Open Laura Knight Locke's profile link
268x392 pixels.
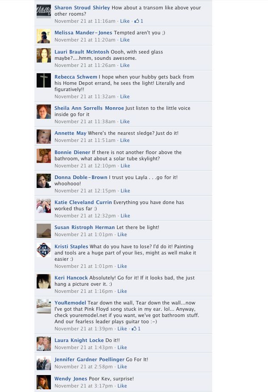[79, 340]
